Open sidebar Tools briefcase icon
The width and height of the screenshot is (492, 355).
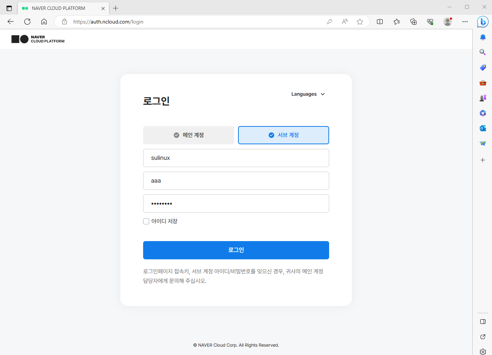pos(483,83)
